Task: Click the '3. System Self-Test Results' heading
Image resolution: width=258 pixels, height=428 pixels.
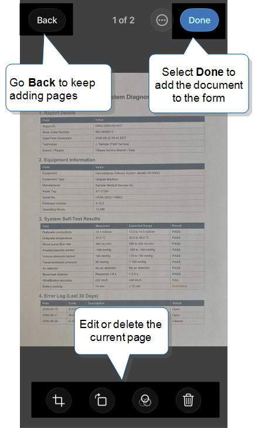Action: tap(69, 219)
